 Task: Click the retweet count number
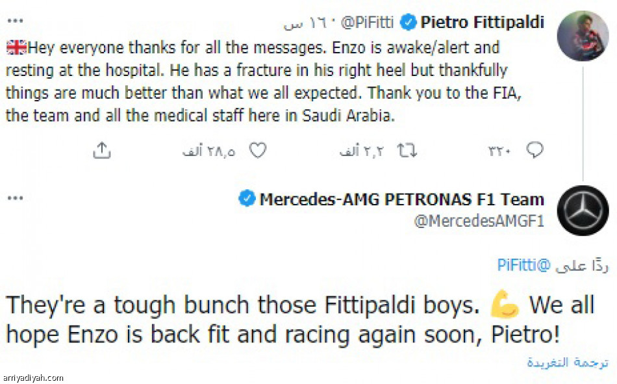[x=362, y=151]
